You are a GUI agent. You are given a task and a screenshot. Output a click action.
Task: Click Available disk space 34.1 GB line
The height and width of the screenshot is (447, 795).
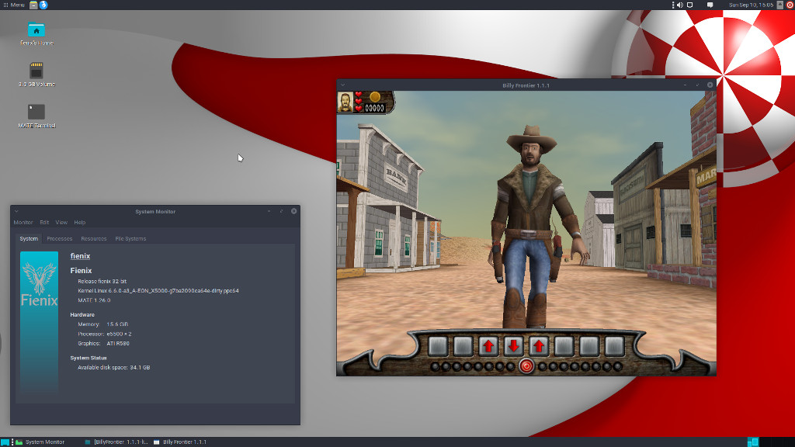113,367
